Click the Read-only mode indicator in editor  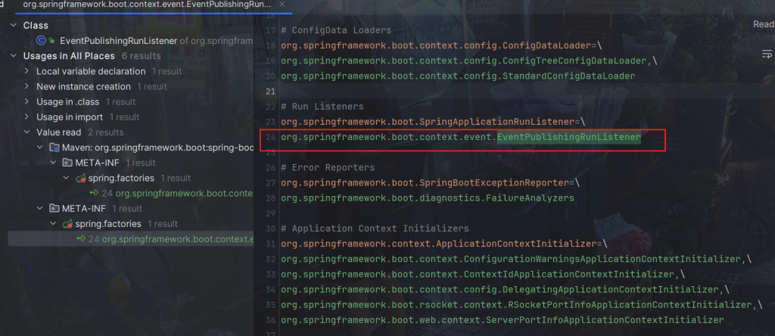tap(763, 24)
